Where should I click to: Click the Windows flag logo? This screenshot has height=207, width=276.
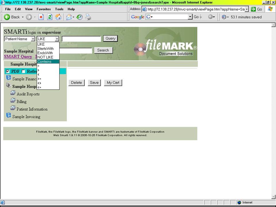(270, 9)
